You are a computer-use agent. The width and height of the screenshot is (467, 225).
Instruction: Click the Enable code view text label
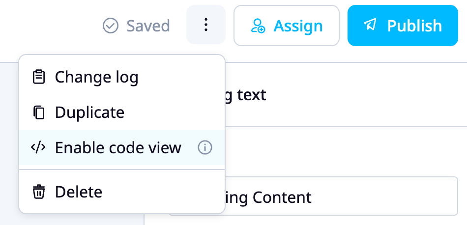point(118,147)
